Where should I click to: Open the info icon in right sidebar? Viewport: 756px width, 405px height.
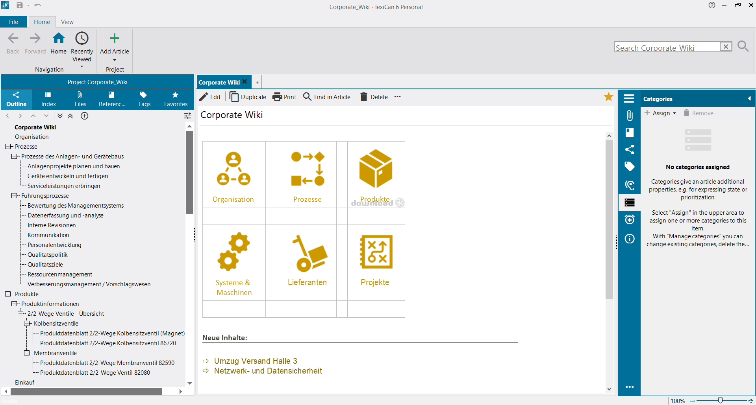630,239
